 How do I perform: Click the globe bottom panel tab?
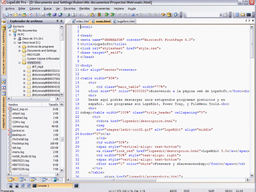click(x=57, y=180)
